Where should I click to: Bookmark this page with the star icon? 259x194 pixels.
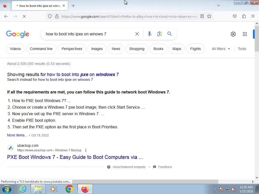click(209, 16)
